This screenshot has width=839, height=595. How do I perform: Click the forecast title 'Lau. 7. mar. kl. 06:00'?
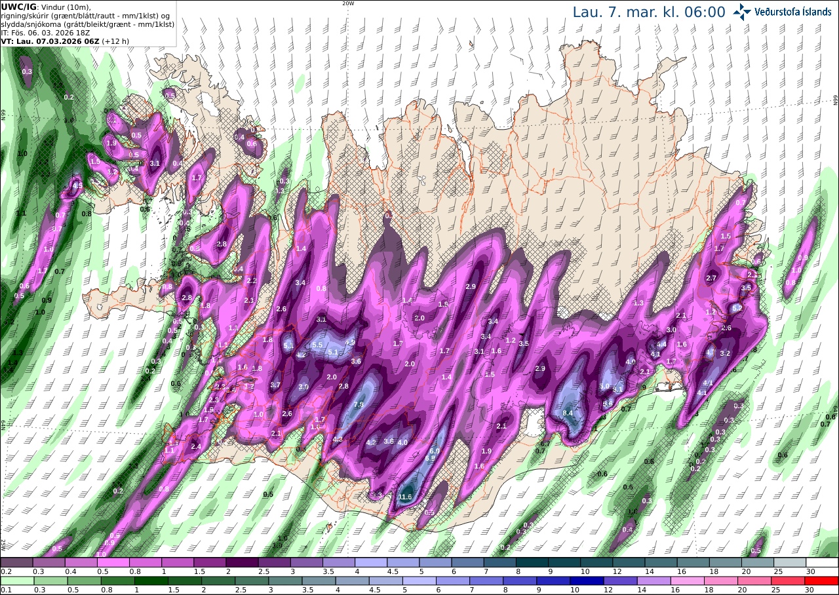(x=649, y=12)
